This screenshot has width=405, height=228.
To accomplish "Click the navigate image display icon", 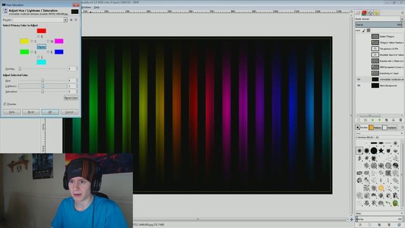I will point(352,220).
